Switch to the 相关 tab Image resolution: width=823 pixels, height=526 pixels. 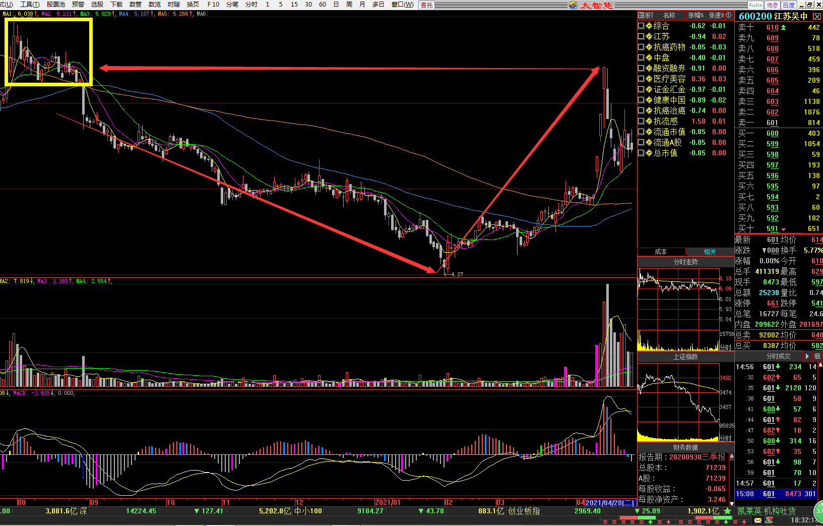tap(710, 252)
